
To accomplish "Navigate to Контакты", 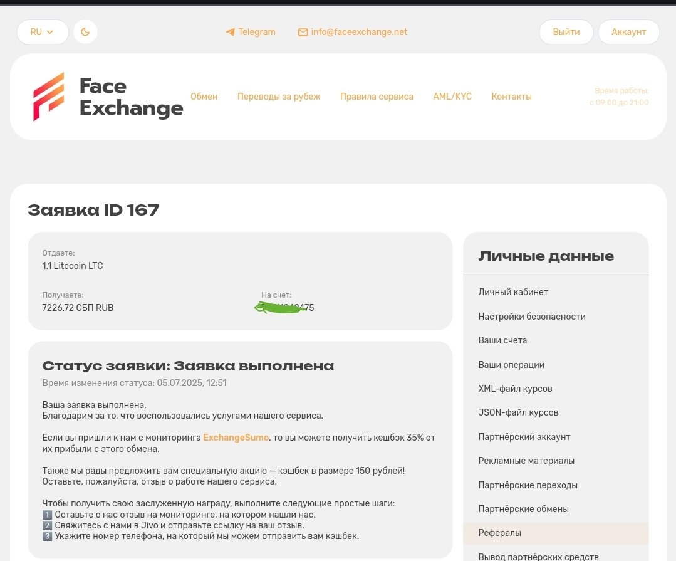I will click(511, 97).
